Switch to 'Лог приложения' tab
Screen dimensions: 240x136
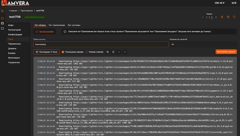click(57, 25)
